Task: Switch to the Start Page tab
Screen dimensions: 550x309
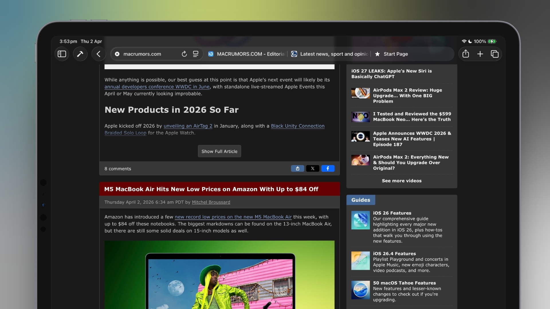Action: coord(395,54)
